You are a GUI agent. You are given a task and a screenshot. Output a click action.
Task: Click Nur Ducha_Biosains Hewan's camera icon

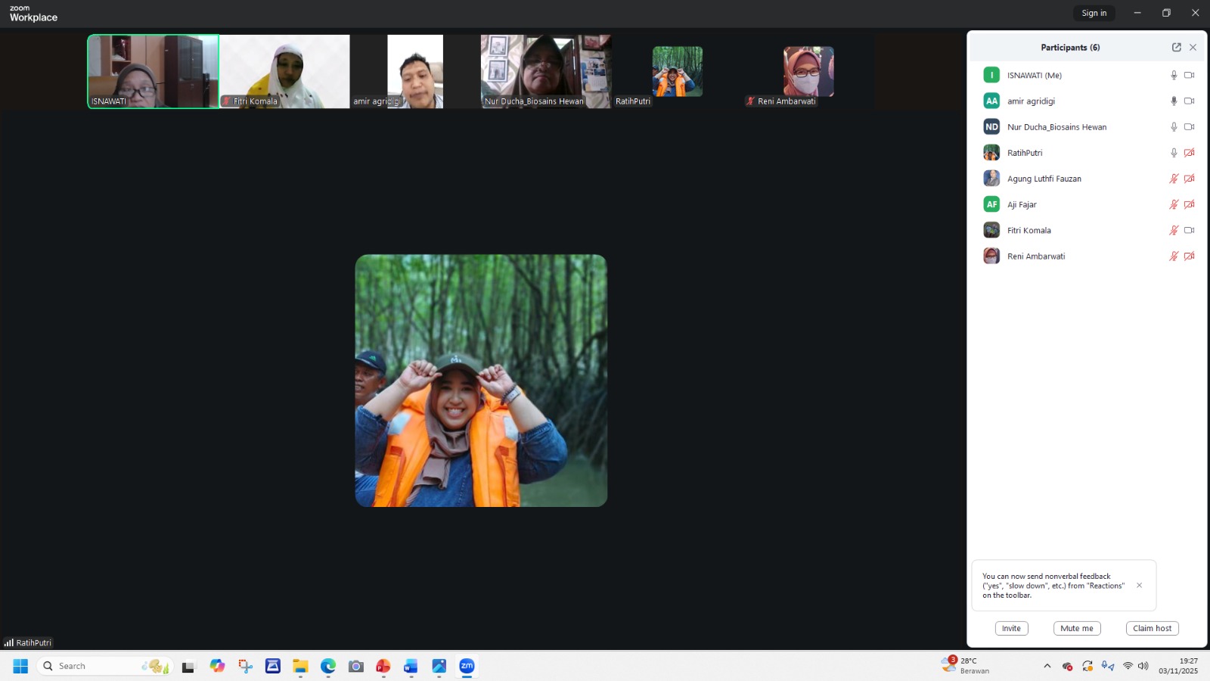[1189, 127]
